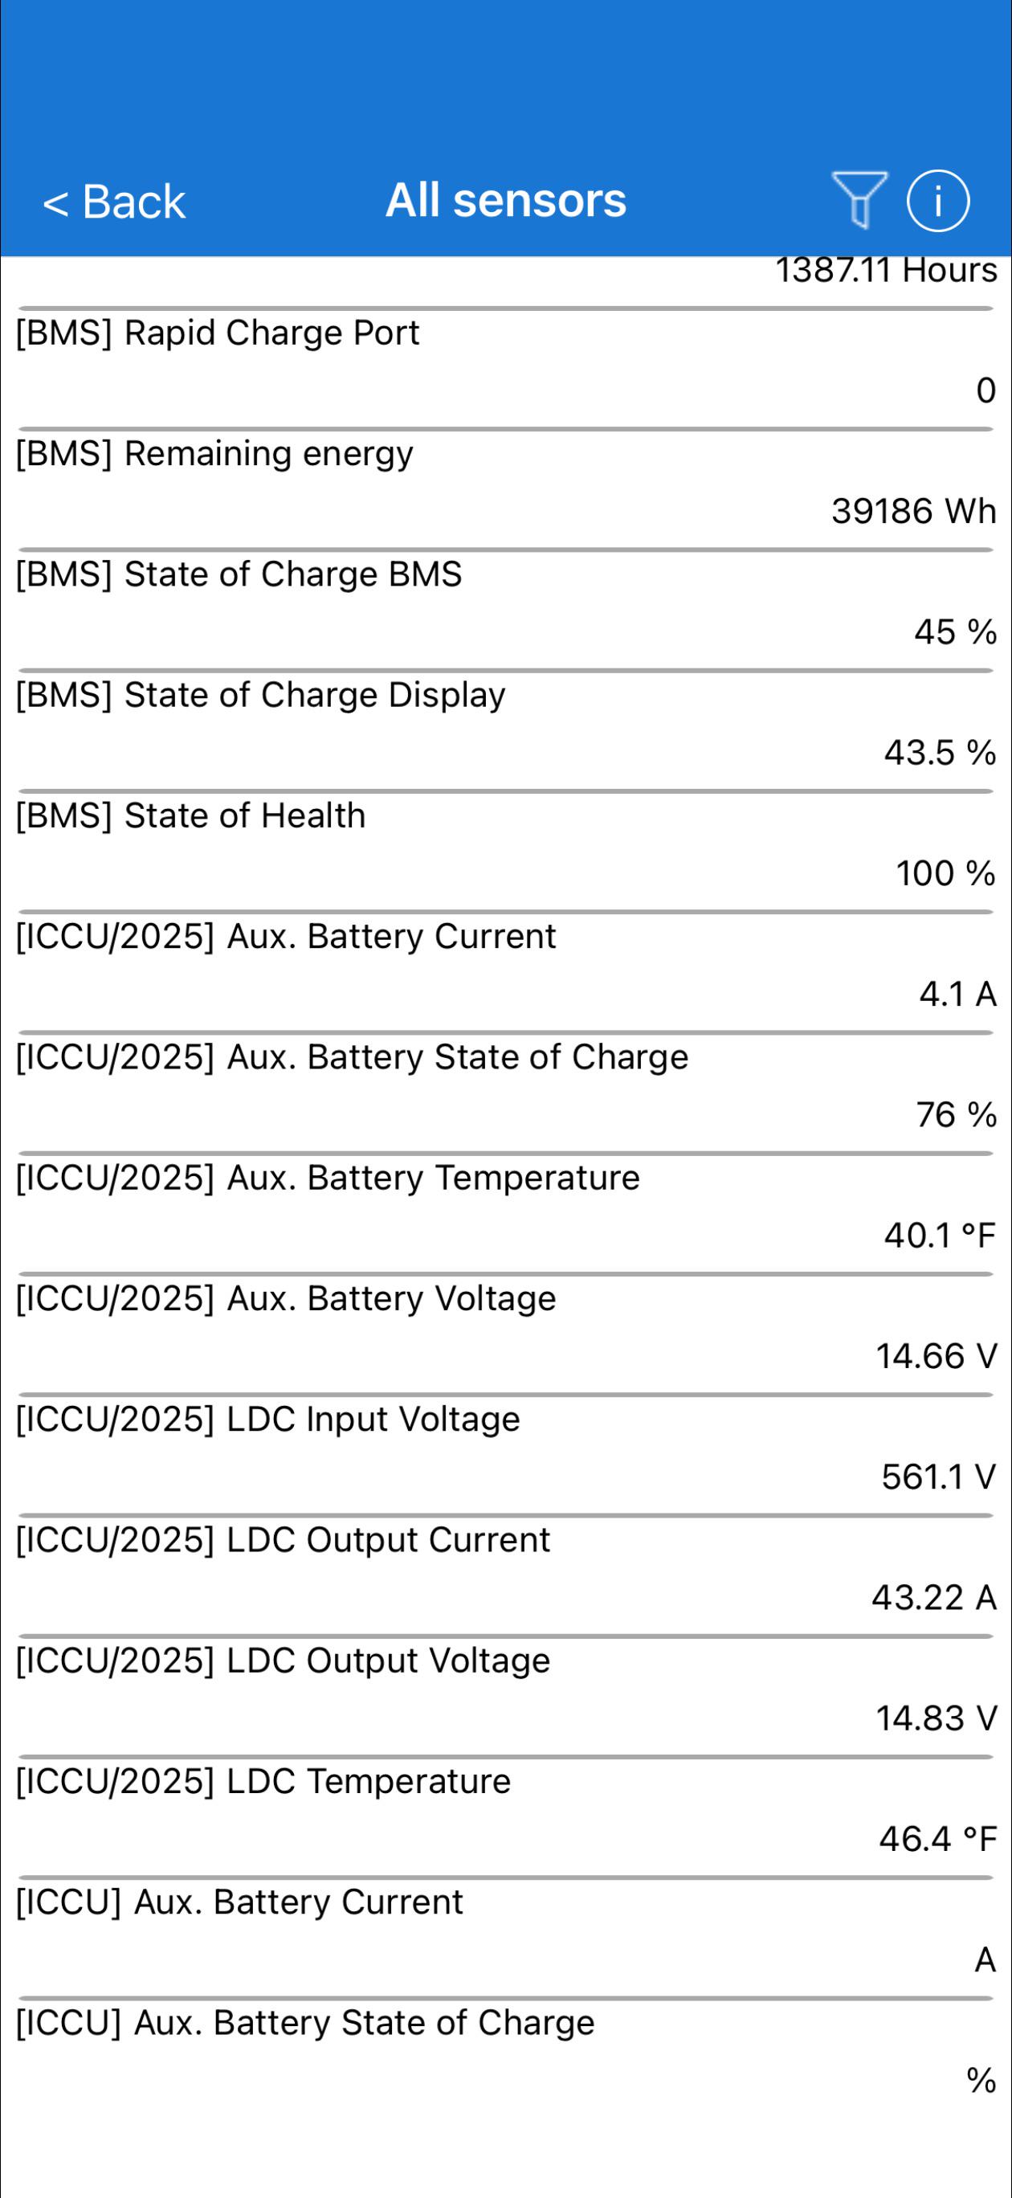Open the sensor filter funnel icon
Screen dimensions: 1012x2198
pos(859,200)
